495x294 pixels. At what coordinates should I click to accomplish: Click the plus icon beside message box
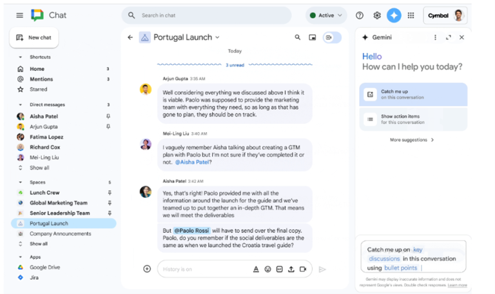pyautogui.click(x=147, y=269)
